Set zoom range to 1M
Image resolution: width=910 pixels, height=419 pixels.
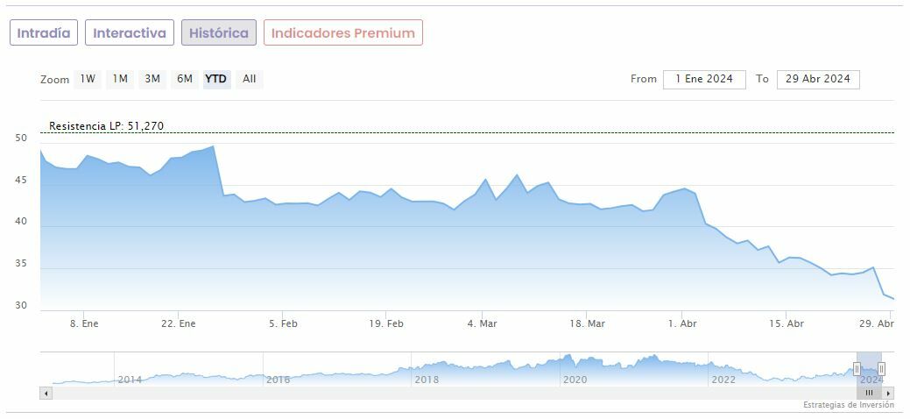[120, 79]
